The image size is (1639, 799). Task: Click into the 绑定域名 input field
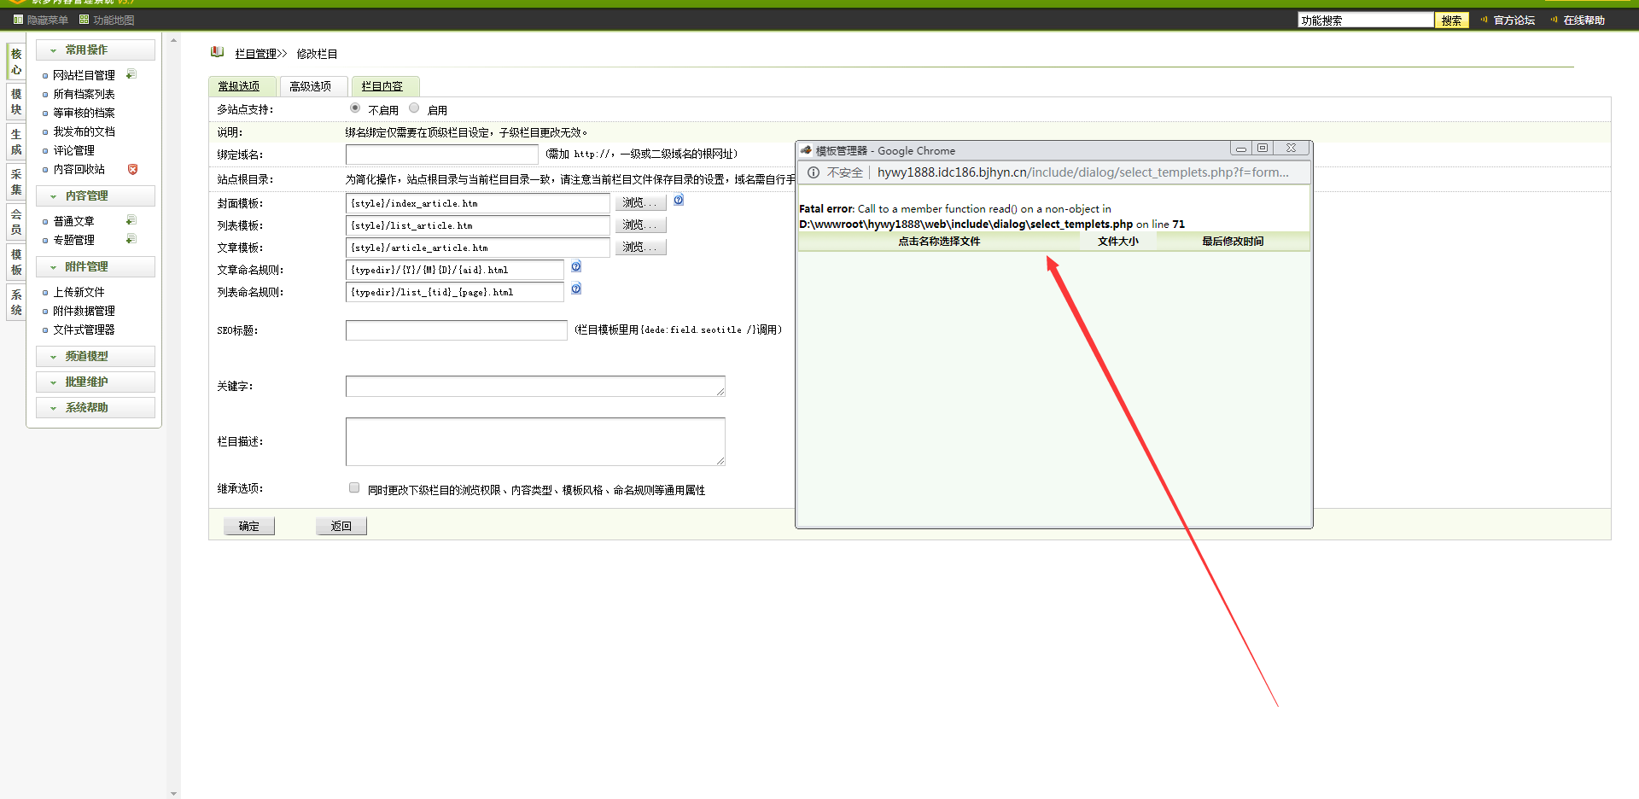(x=441, y=155)
